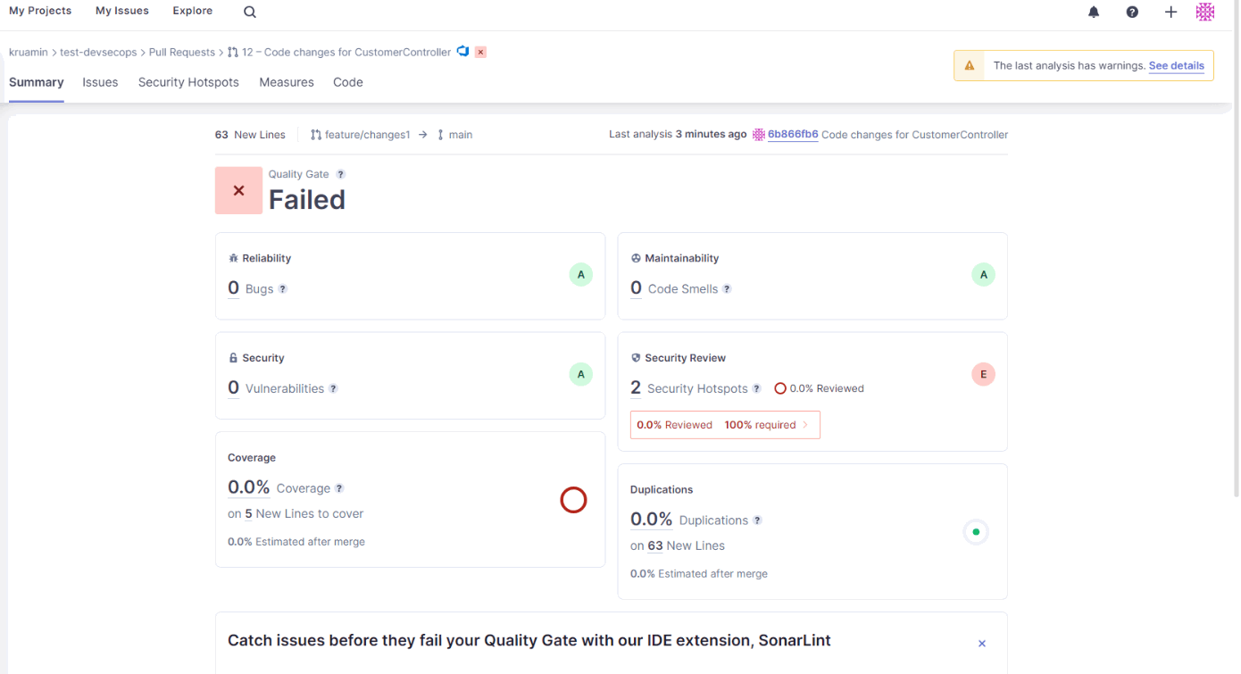Open the notifications bell

tap(1094, 12)
